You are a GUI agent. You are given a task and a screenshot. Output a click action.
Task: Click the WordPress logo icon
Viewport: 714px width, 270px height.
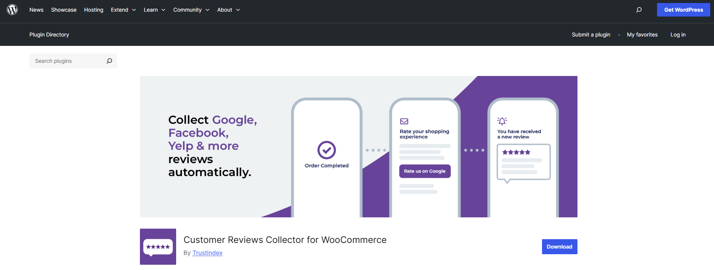(12, 10)
